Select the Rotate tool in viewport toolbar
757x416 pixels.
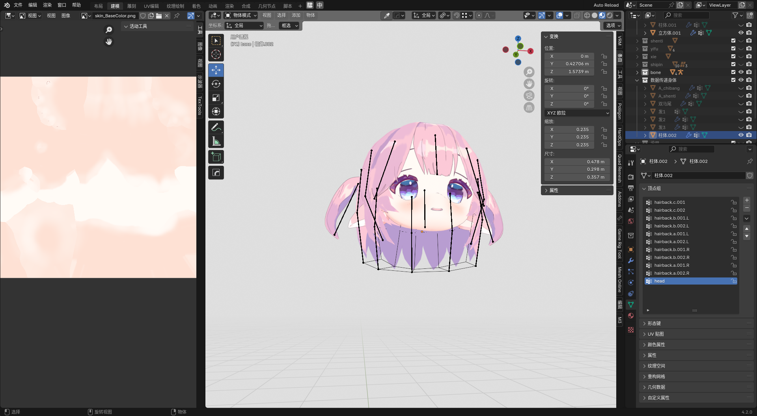pyautogui.click(x=216, y=84)
